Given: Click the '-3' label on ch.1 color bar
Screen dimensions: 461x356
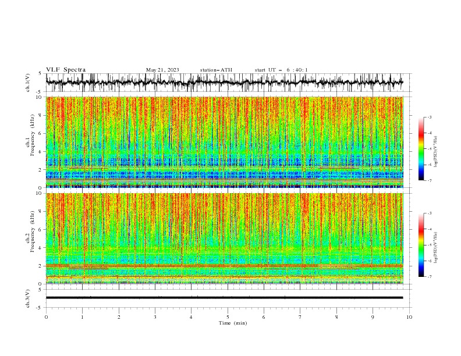Looking at the screenshot, I should click(429, 117).
